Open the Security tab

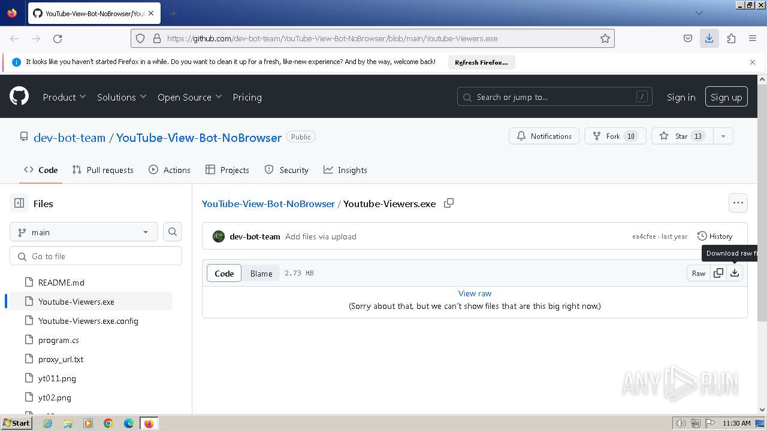tap(286, 170)
